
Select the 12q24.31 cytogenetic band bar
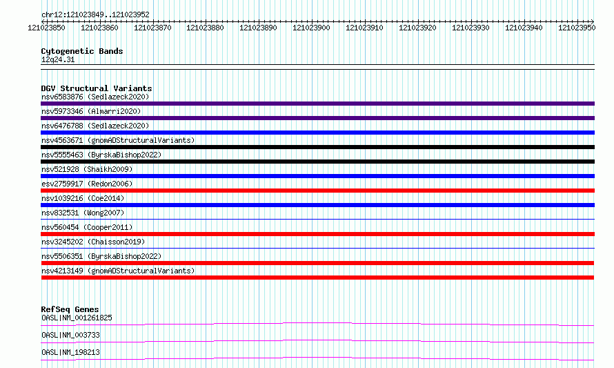click(x=317, y=67)
